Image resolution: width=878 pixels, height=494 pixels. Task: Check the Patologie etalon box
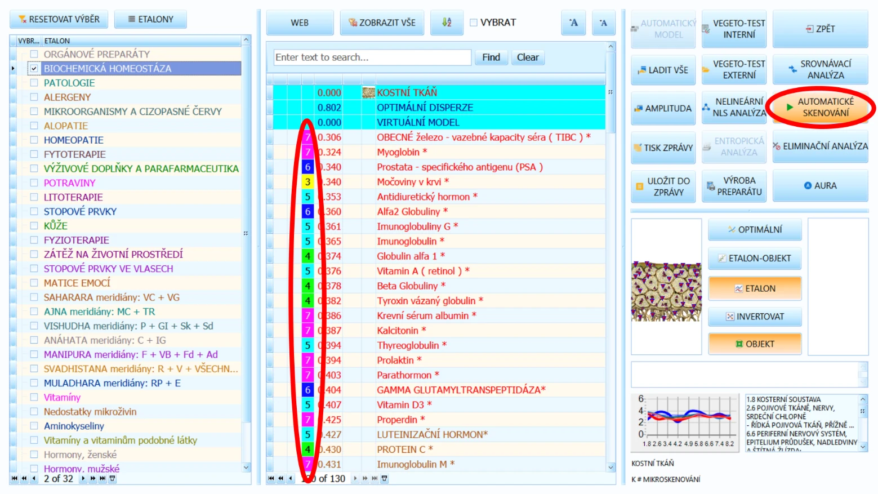click(34, 83)
